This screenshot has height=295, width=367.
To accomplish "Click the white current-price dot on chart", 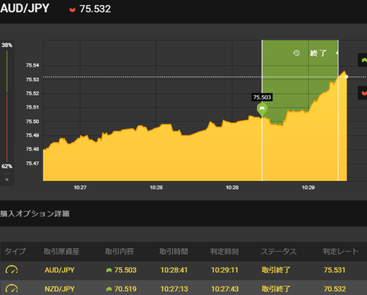I will [346, 76].
